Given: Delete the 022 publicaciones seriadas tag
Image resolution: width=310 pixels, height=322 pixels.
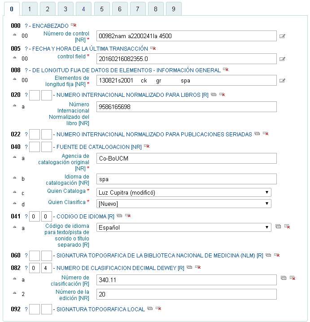Looking at the screenshot, I should pyautogui.click(x=266, y=134).
